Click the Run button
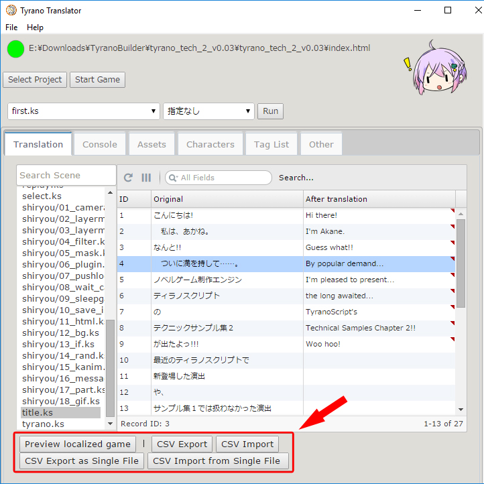 pos(270,111)
